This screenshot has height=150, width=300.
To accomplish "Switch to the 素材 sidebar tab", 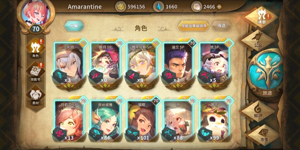I will tap(36, 95).
